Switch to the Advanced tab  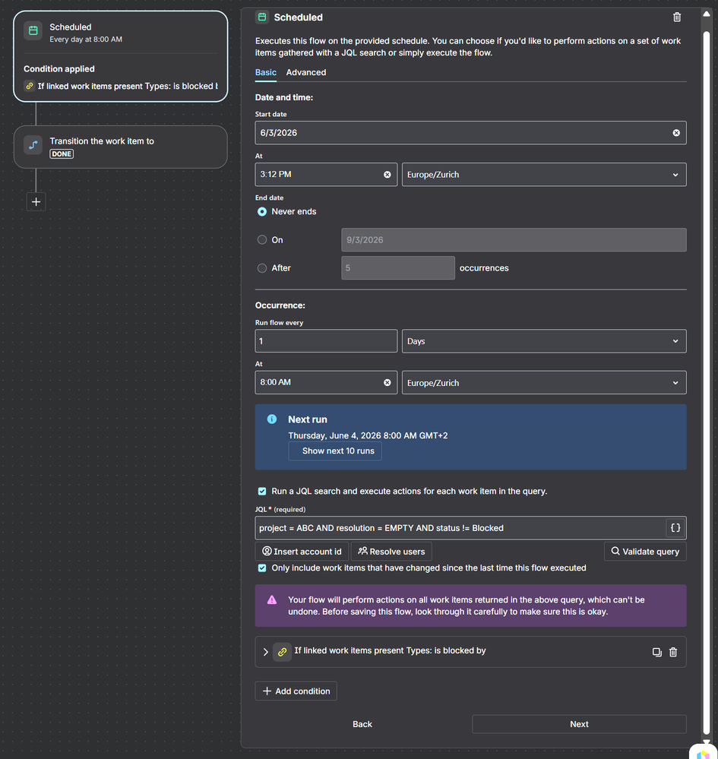click(306, 72)
